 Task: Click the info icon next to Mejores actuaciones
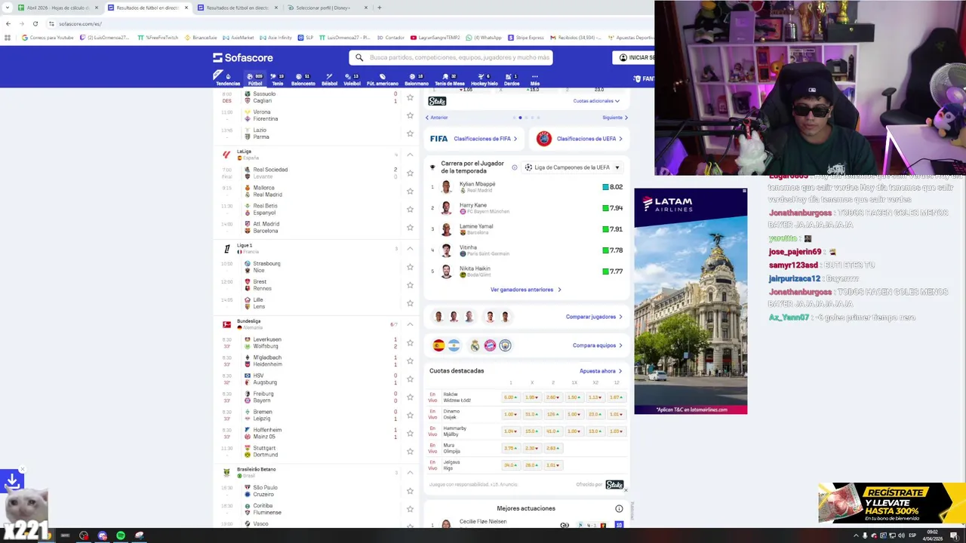619,508
